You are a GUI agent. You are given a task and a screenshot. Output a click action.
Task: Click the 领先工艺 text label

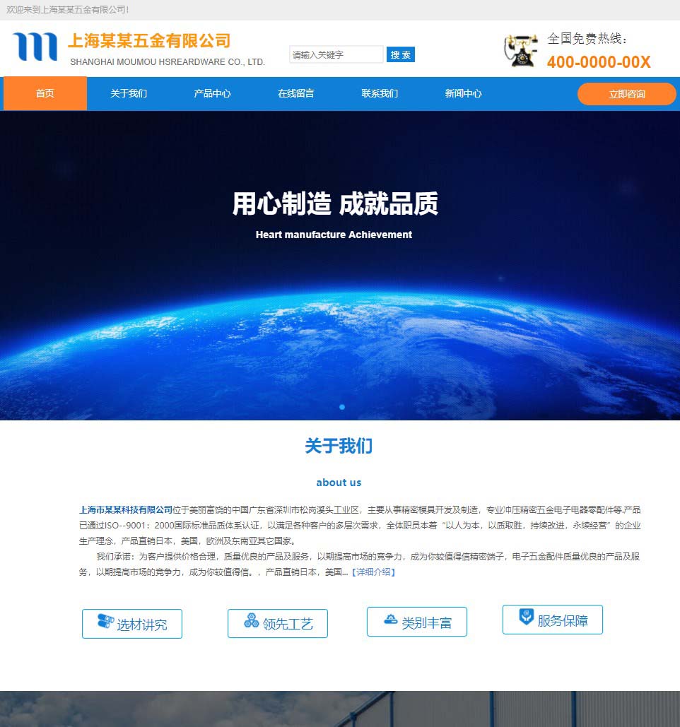click(x=288, y=624)
